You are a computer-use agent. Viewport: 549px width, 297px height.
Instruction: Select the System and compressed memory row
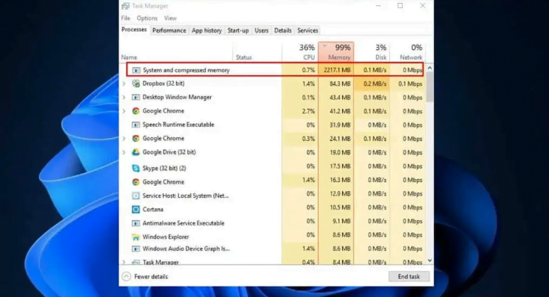point(275,70)
